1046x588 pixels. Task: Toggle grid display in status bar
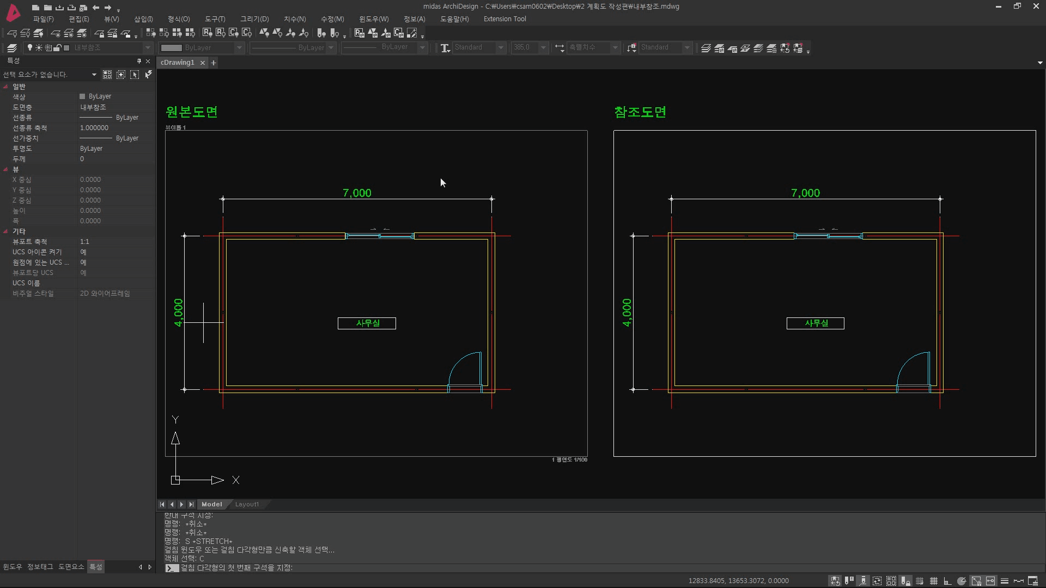pos(934,581)
